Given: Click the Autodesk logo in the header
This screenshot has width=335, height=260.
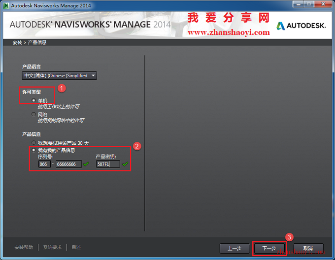Looking at the screenshot, I should point(301,26).
